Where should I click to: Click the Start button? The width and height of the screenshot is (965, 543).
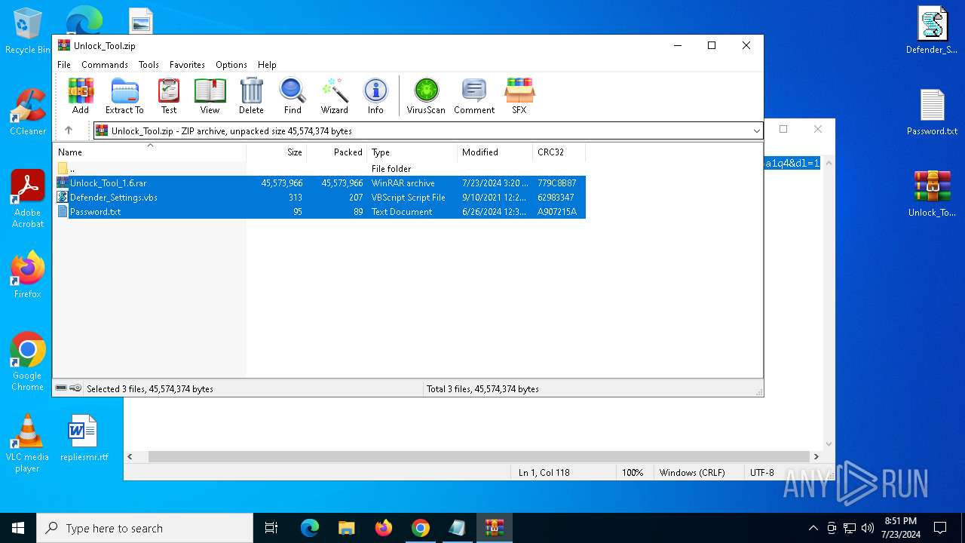18,528
